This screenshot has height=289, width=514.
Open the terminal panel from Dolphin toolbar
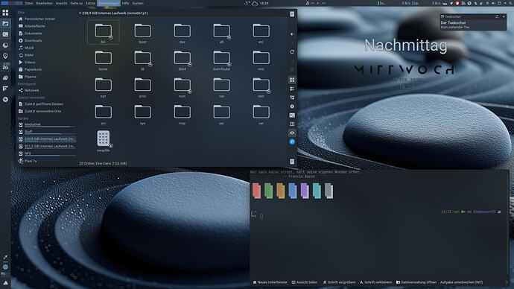[x=292, y=115]
